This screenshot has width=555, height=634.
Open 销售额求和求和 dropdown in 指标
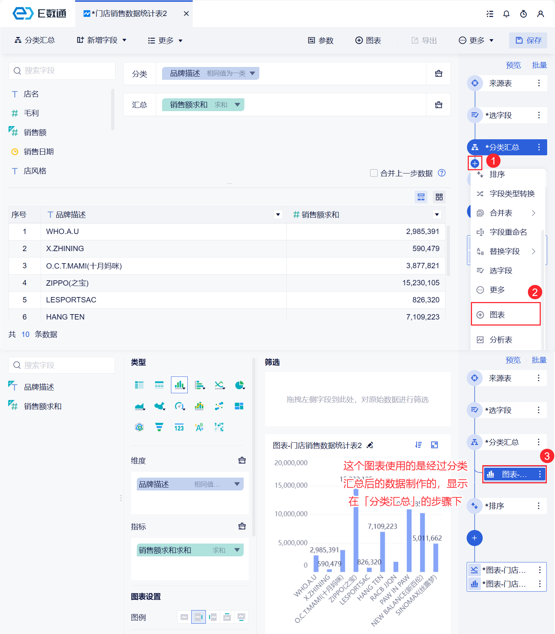[x=237, y=550]
